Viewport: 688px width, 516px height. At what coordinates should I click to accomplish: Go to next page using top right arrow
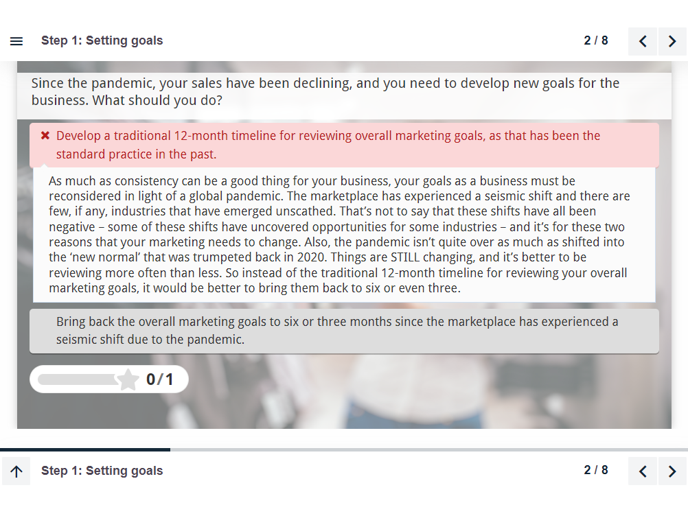click(x=672, y=41)
